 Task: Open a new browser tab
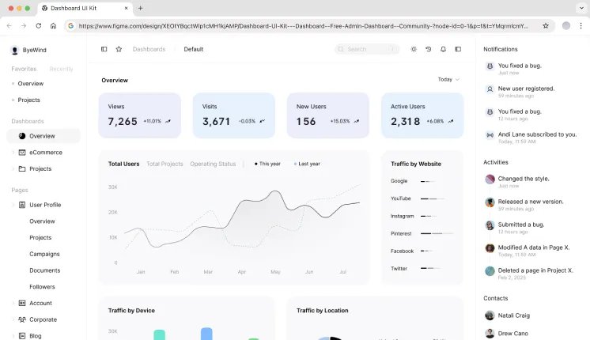[x=140, y=8]
